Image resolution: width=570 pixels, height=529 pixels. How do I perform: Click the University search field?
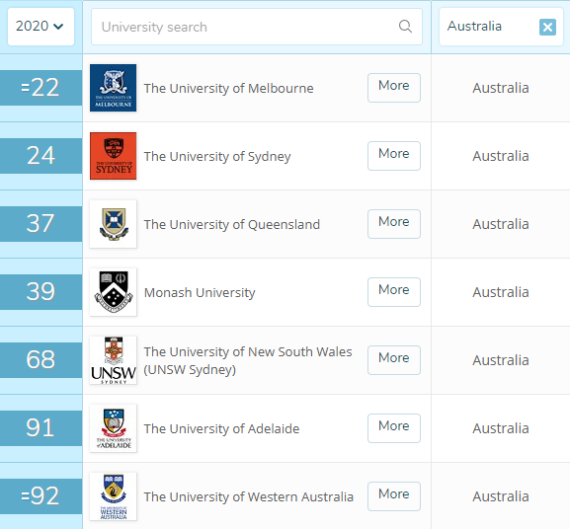point(257,27)
